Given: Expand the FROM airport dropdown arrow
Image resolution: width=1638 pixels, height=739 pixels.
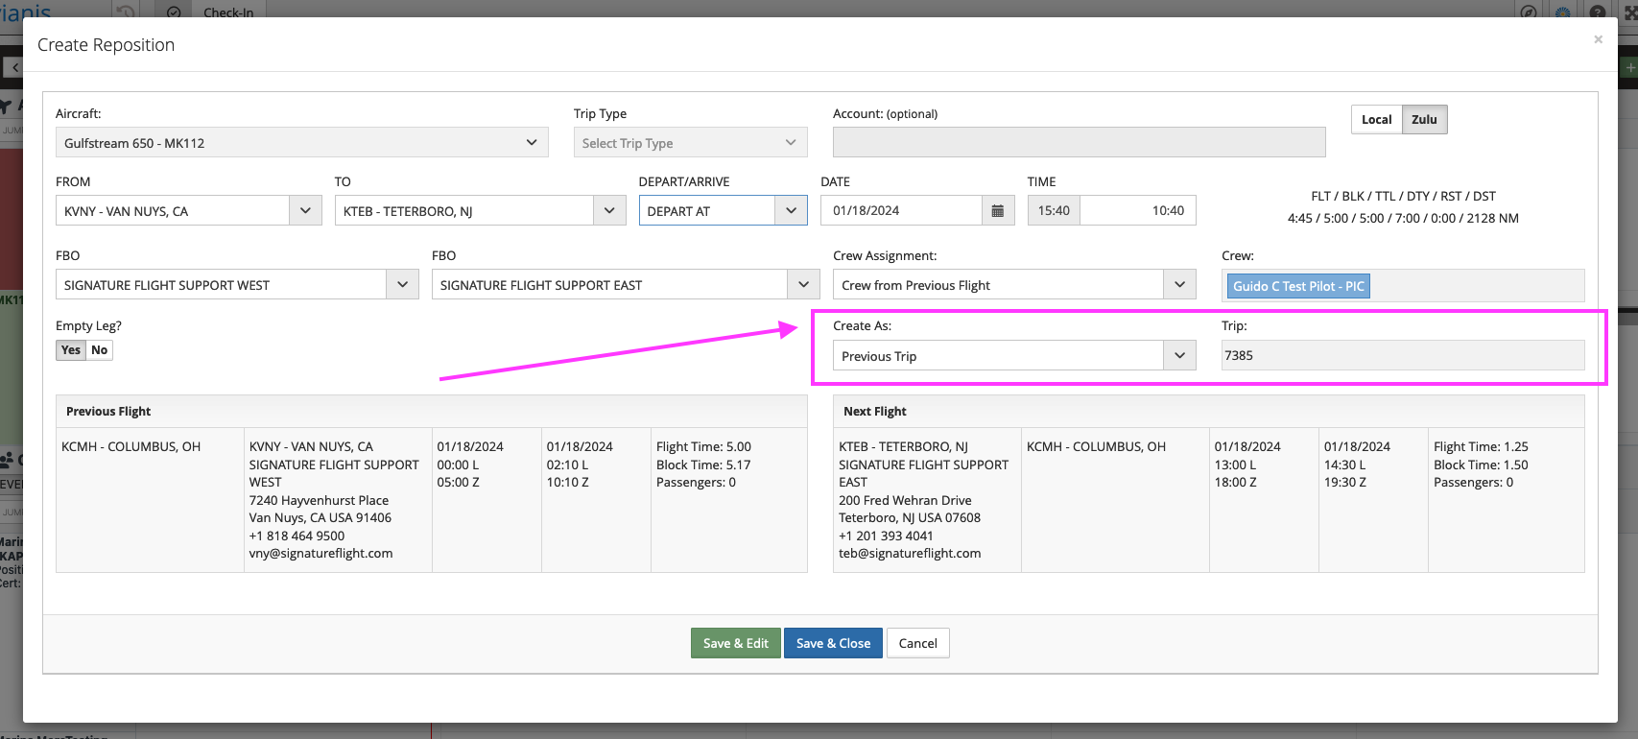Looking at the screenshot, I should [x=305, y=211].
